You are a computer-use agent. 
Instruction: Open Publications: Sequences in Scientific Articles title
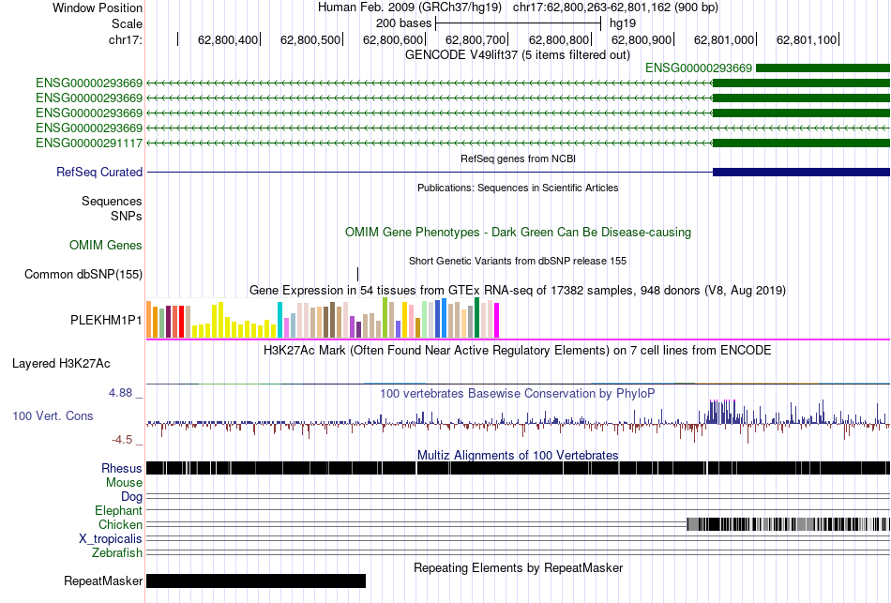(518, 188)
